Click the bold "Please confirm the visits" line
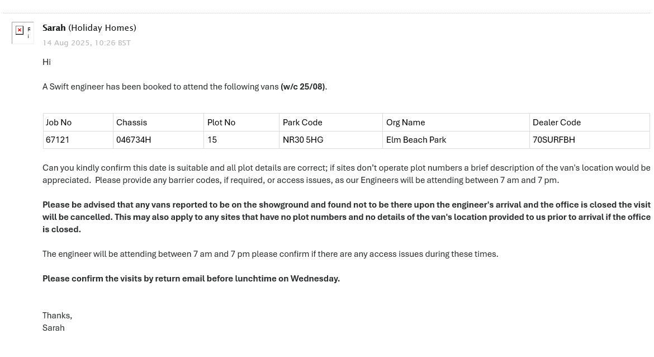The image size is (654, 357). click(191, 279)
